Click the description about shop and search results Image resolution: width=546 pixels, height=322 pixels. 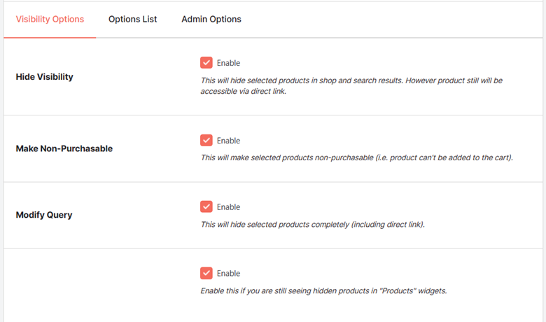[x=351, y=80]
